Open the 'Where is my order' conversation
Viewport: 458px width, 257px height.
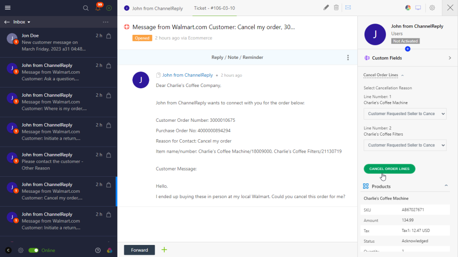click(x=59, y=102)
